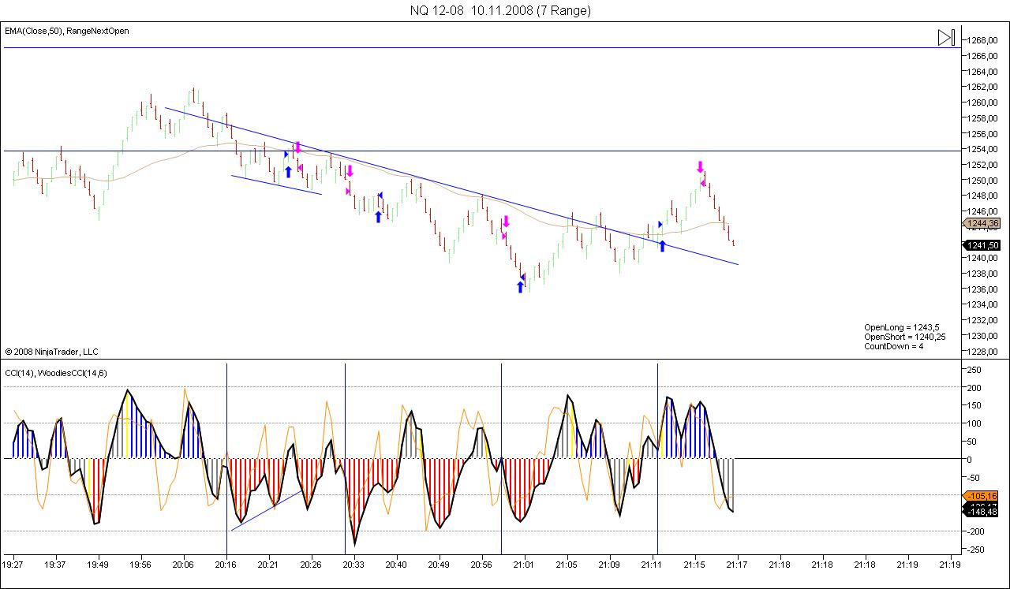Click the 21:17 time axis label
The height and width of the screenshot is (589, 1010).
click(737, 565)
